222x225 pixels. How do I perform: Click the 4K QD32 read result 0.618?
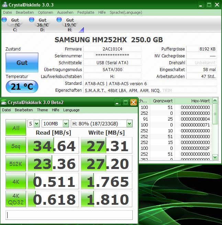pyautogui.click(x=53, y=199)
